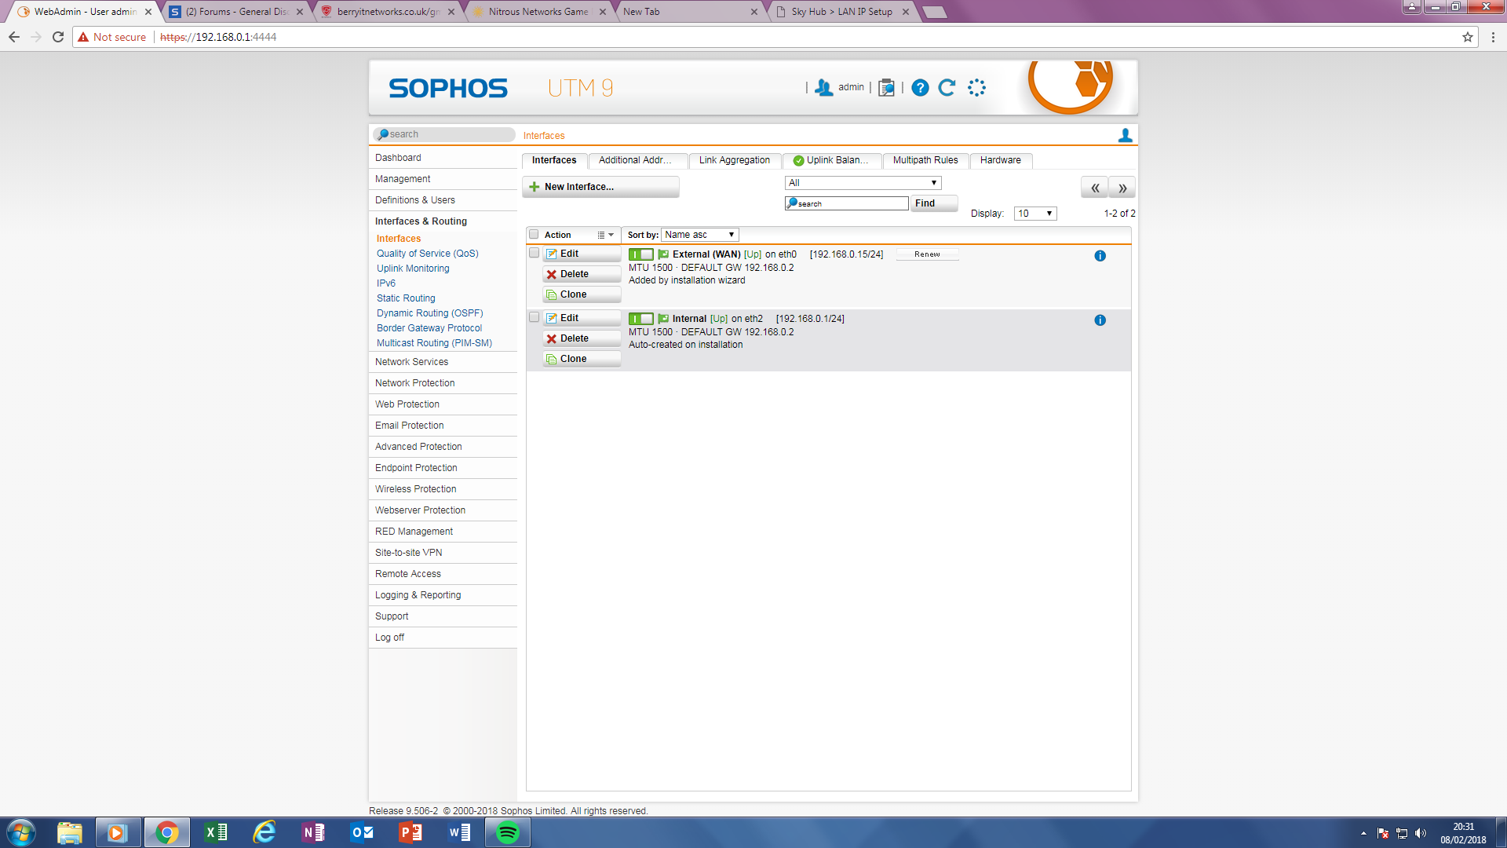Click the sidebar menu search box

click(x=444, y=134)
